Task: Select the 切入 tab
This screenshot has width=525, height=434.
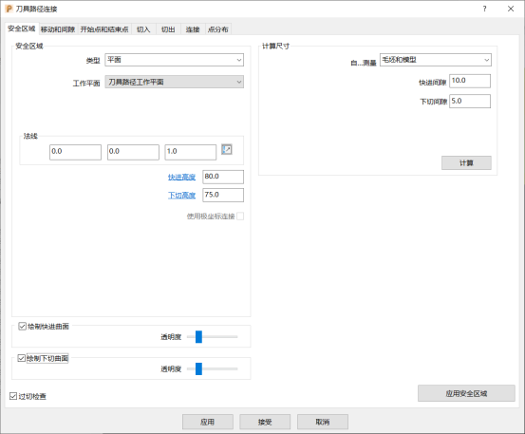Action: [143, 29]
